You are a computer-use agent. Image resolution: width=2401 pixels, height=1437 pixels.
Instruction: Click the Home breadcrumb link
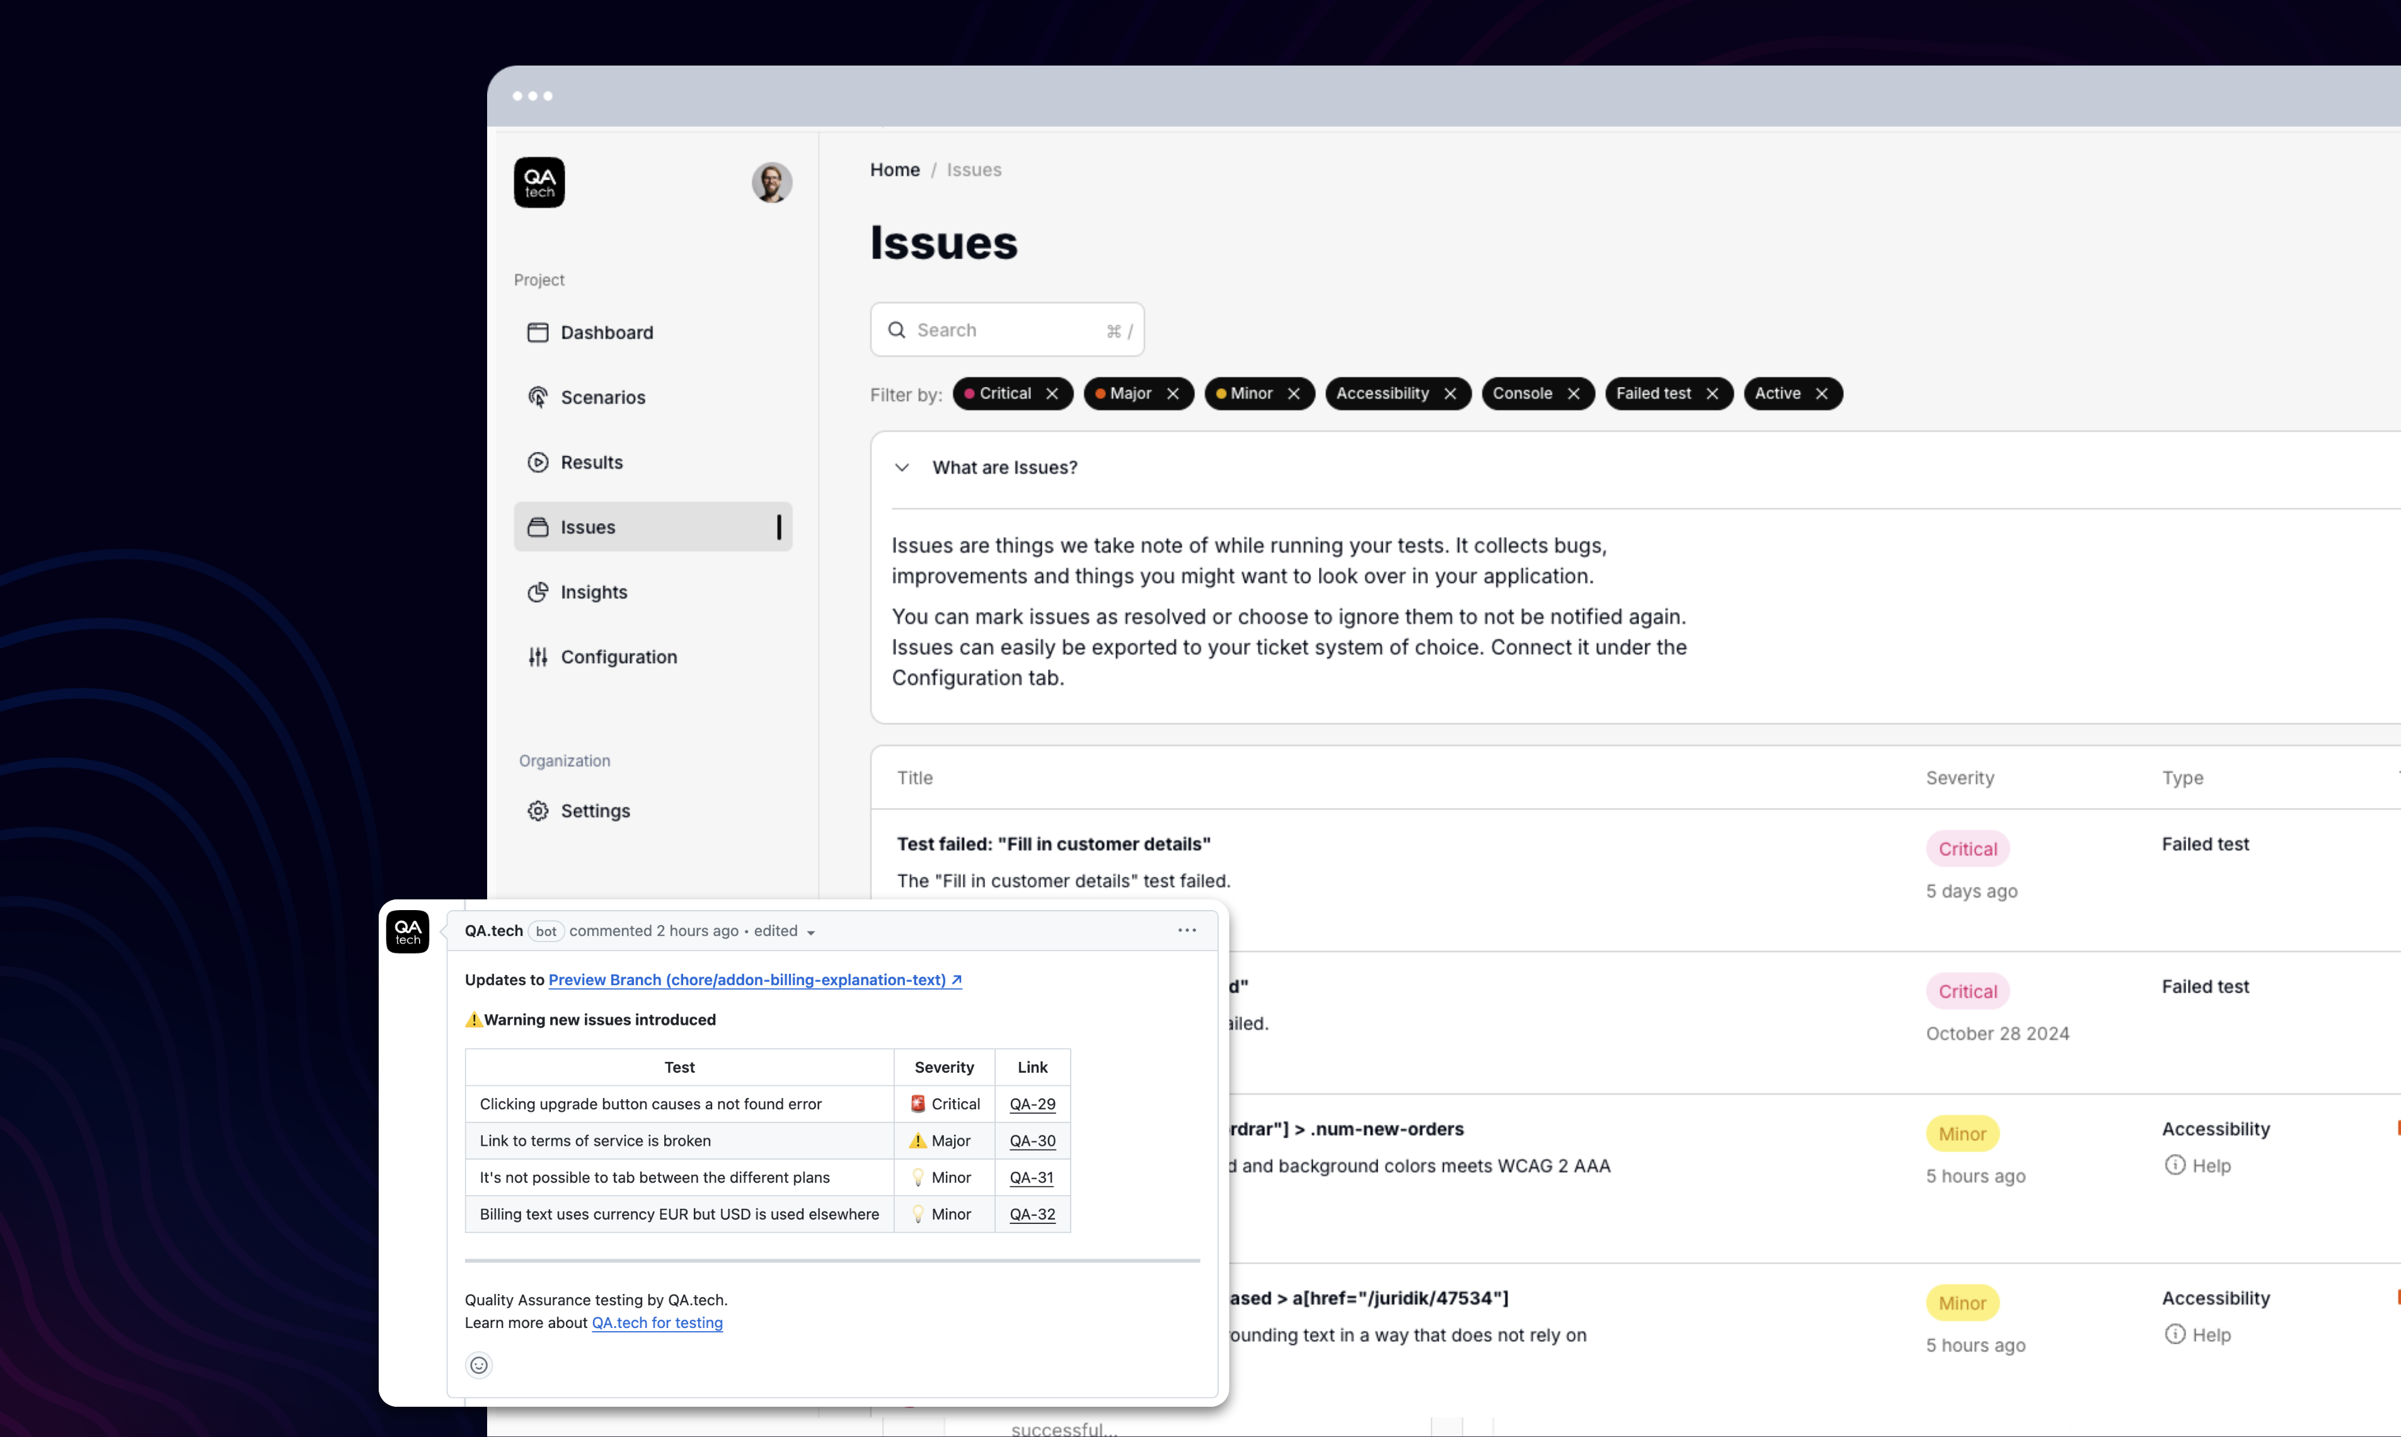coord(895,170)
